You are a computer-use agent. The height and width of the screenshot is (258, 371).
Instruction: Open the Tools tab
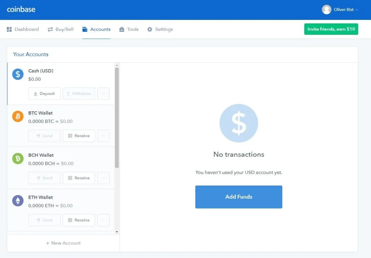[x=129, y=29]
